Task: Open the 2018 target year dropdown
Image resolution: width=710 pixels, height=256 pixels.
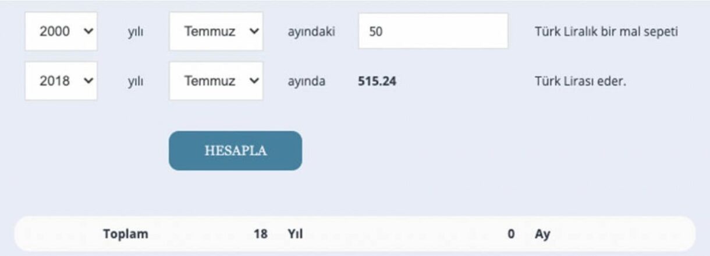Action: point(61,81)
